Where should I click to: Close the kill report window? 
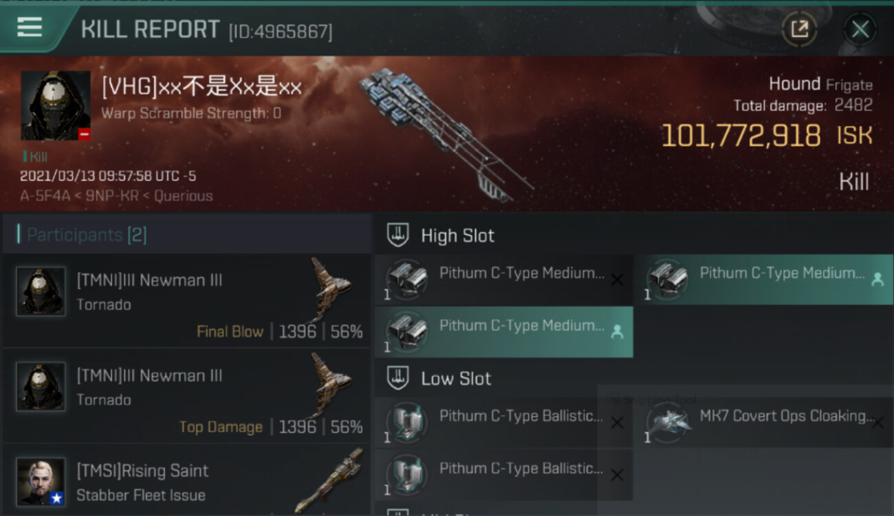(x=860, y=29)
